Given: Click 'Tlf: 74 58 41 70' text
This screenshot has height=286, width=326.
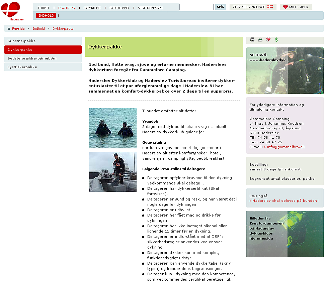Looking at the screenshot, I should 265,137.
